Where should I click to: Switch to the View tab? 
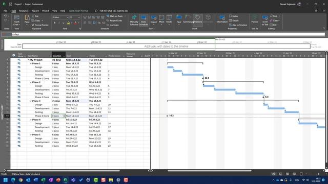[x=55, y=11]
